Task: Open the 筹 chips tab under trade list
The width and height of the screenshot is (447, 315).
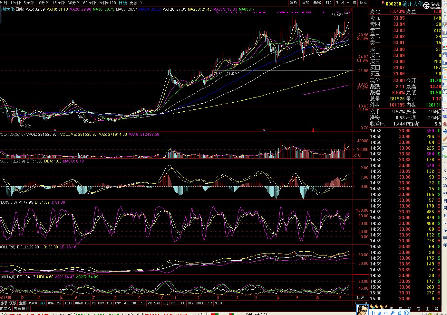Action: coord(436,309)
